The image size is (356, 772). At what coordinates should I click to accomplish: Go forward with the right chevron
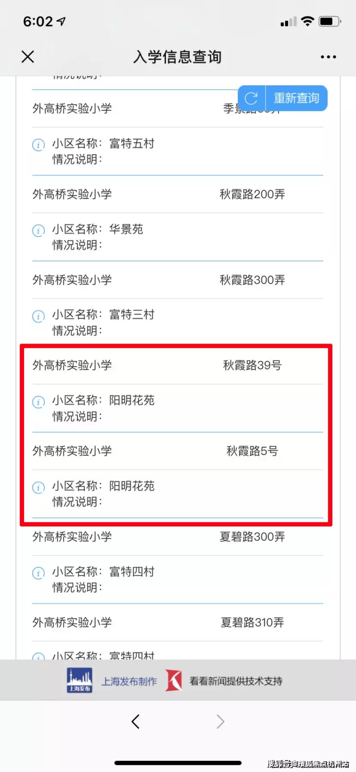click(220, 721)
